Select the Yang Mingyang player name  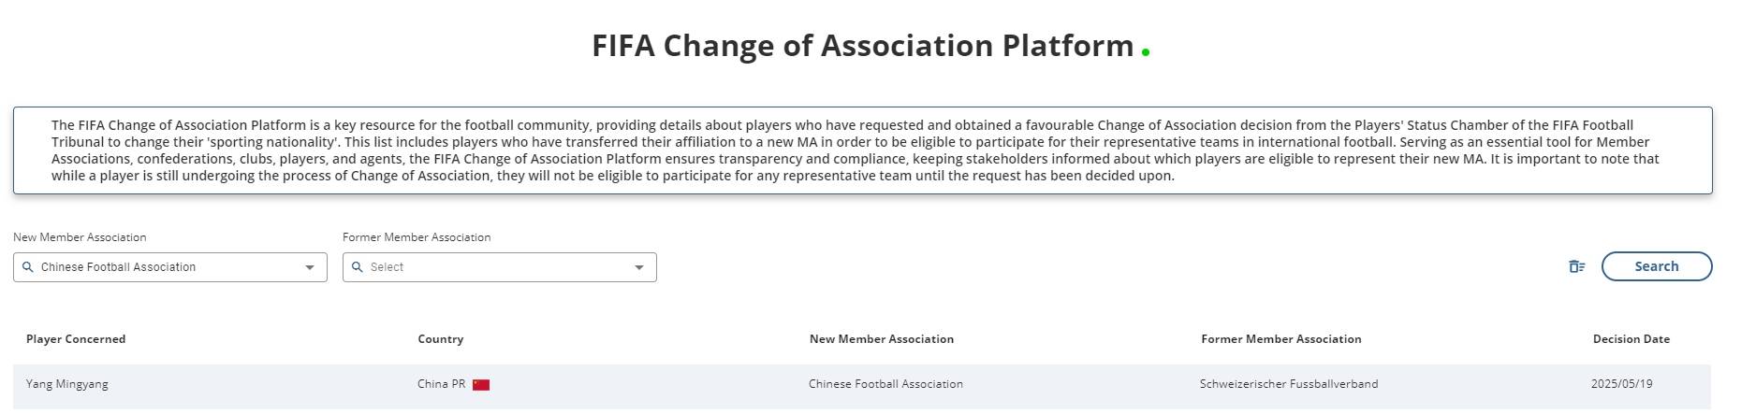67,384
